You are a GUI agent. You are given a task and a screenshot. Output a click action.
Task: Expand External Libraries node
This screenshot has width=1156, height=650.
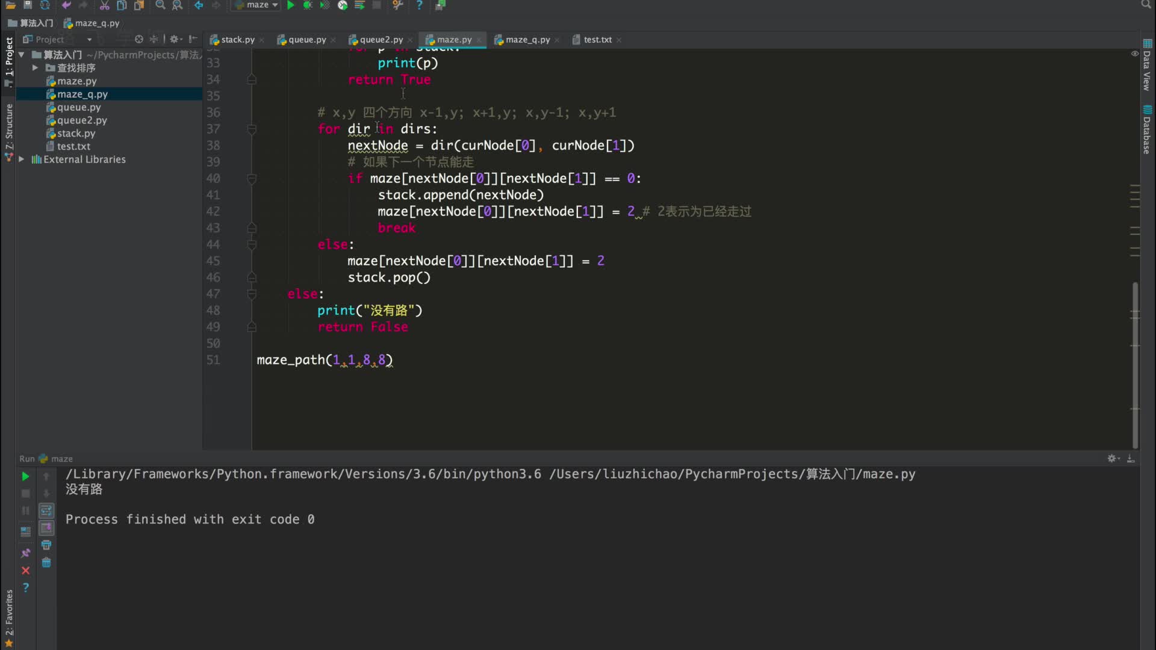[x=22, y=159]
